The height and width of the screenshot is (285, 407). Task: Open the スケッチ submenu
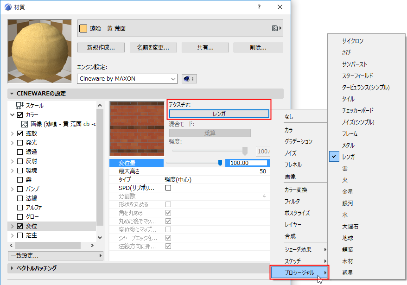tap(299, 261)
